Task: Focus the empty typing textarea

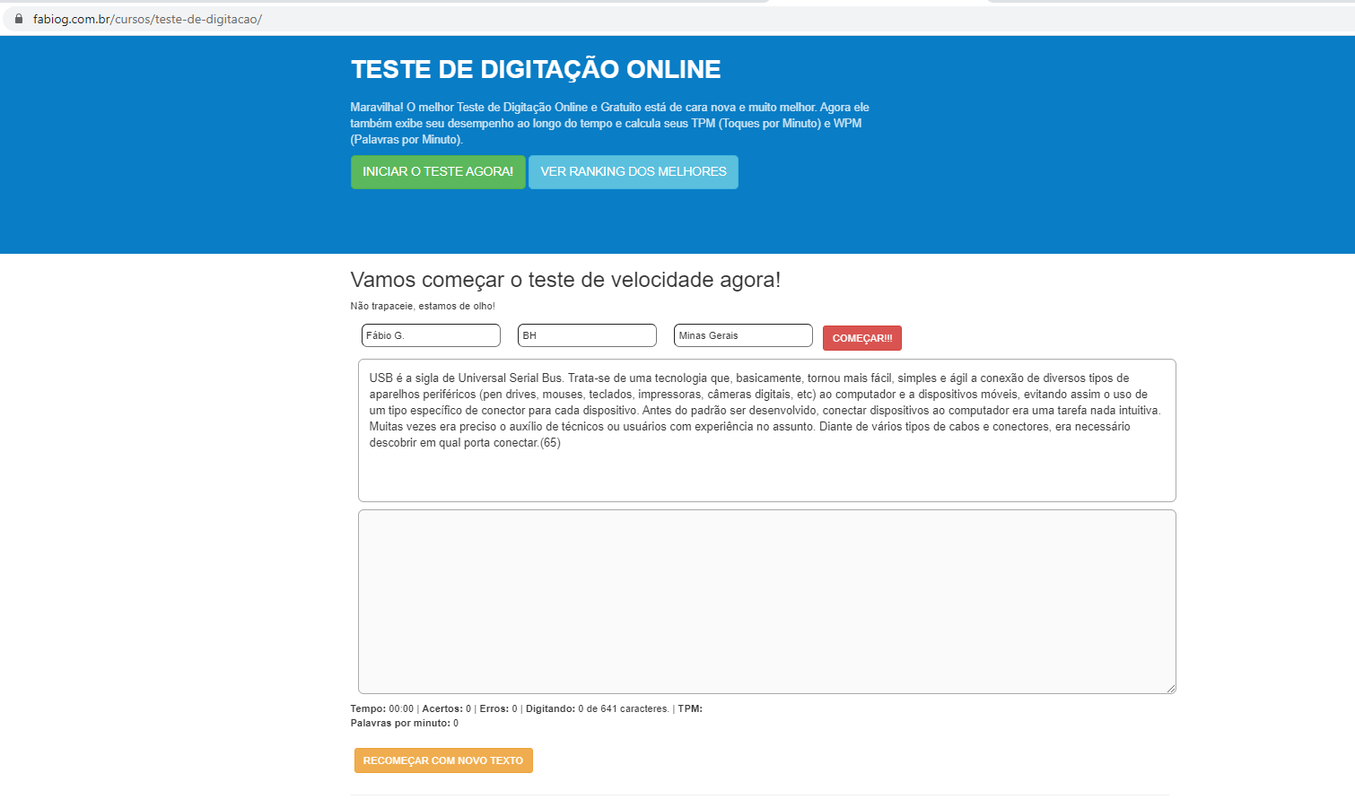Action: click(767, 602)
